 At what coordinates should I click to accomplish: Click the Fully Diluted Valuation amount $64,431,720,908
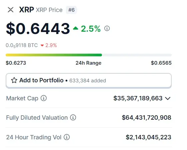(x=147, y=118)
